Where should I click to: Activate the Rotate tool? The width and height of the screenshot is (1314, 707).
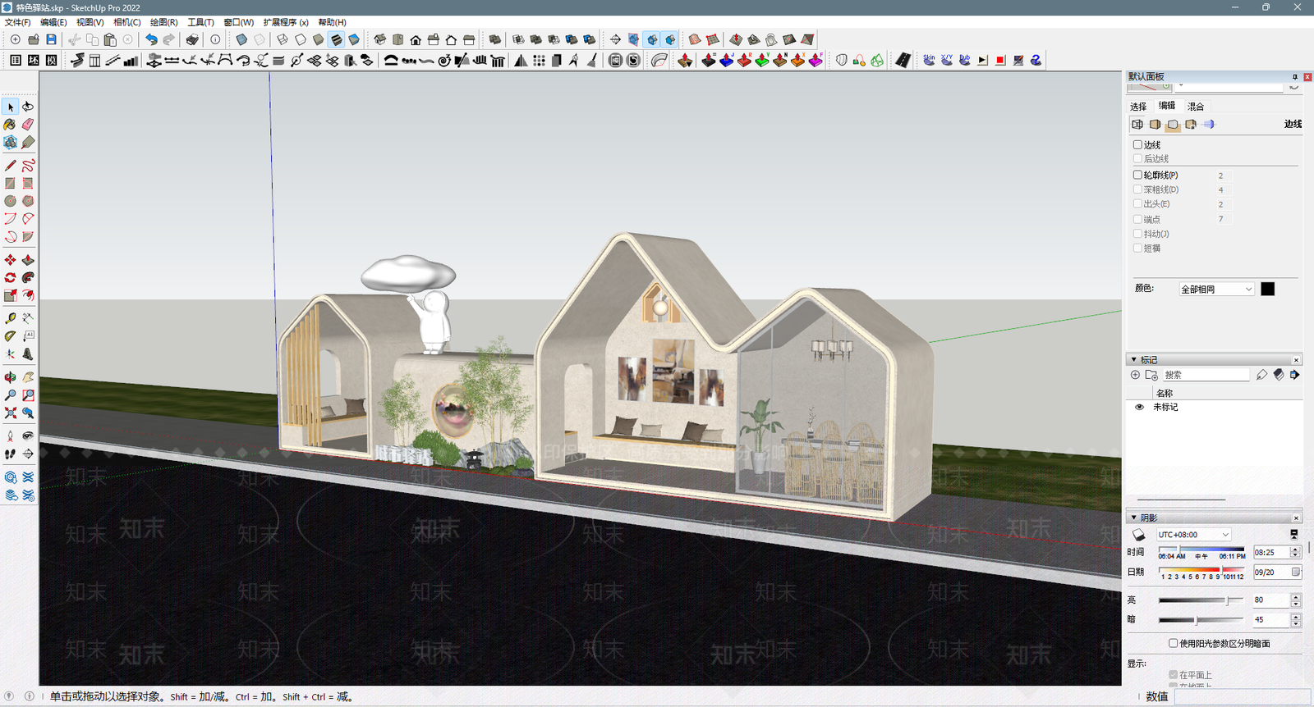point(11,278)
